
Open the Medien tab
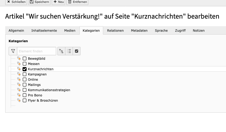[70, 31]
